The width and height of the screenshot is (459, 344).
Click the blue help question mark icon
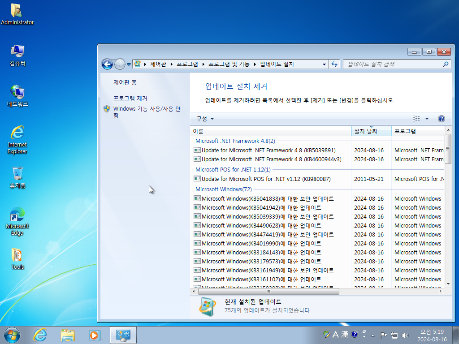click(x=442, y=118)
